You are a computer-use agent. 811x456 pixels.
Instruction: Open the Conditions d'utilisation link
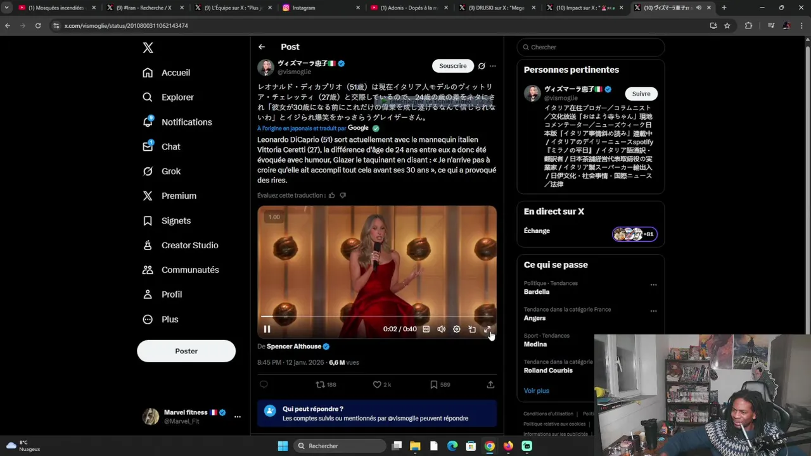[548, 414]
